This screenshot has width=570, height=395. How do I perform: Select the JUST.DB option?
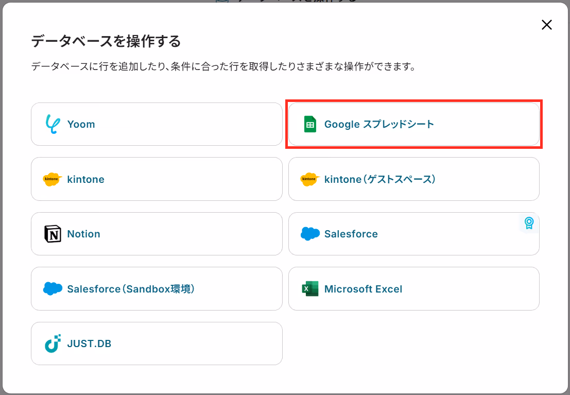(157, 344)
